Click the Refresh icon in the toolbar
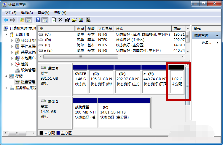This screenshot has width=223, height=145. click(54, 20)
